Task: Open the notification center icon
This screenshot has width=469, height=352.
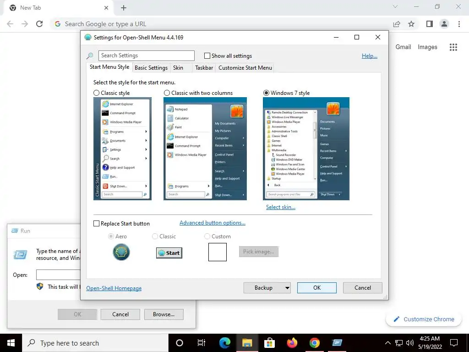Action: [454, 343]
